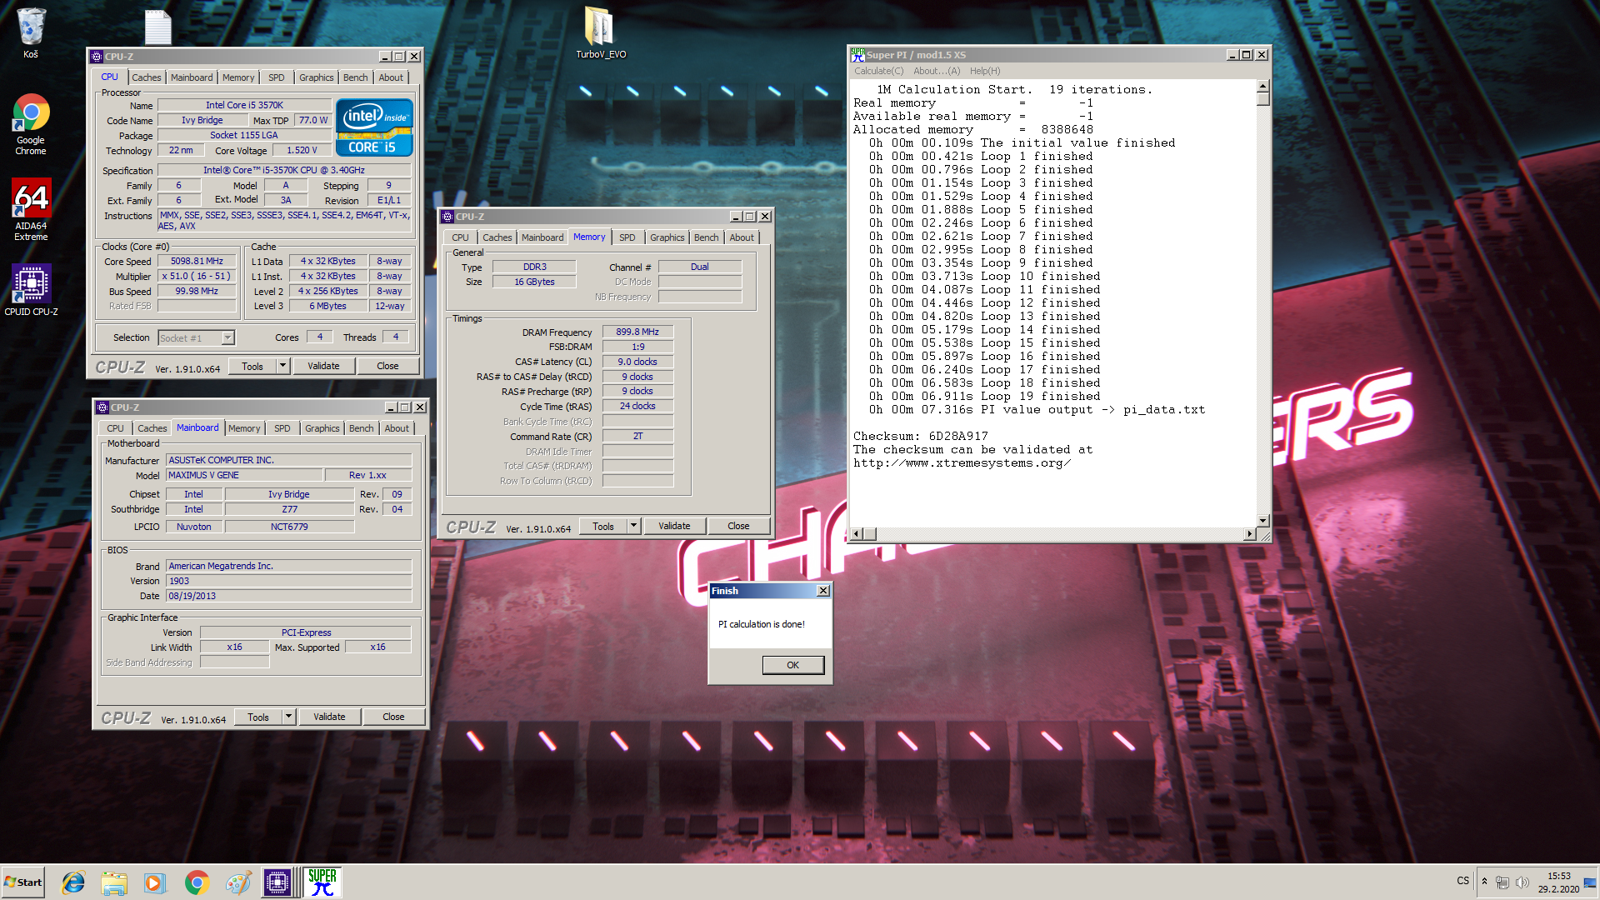Click OK in the Finish dialog

pos(793,665)
